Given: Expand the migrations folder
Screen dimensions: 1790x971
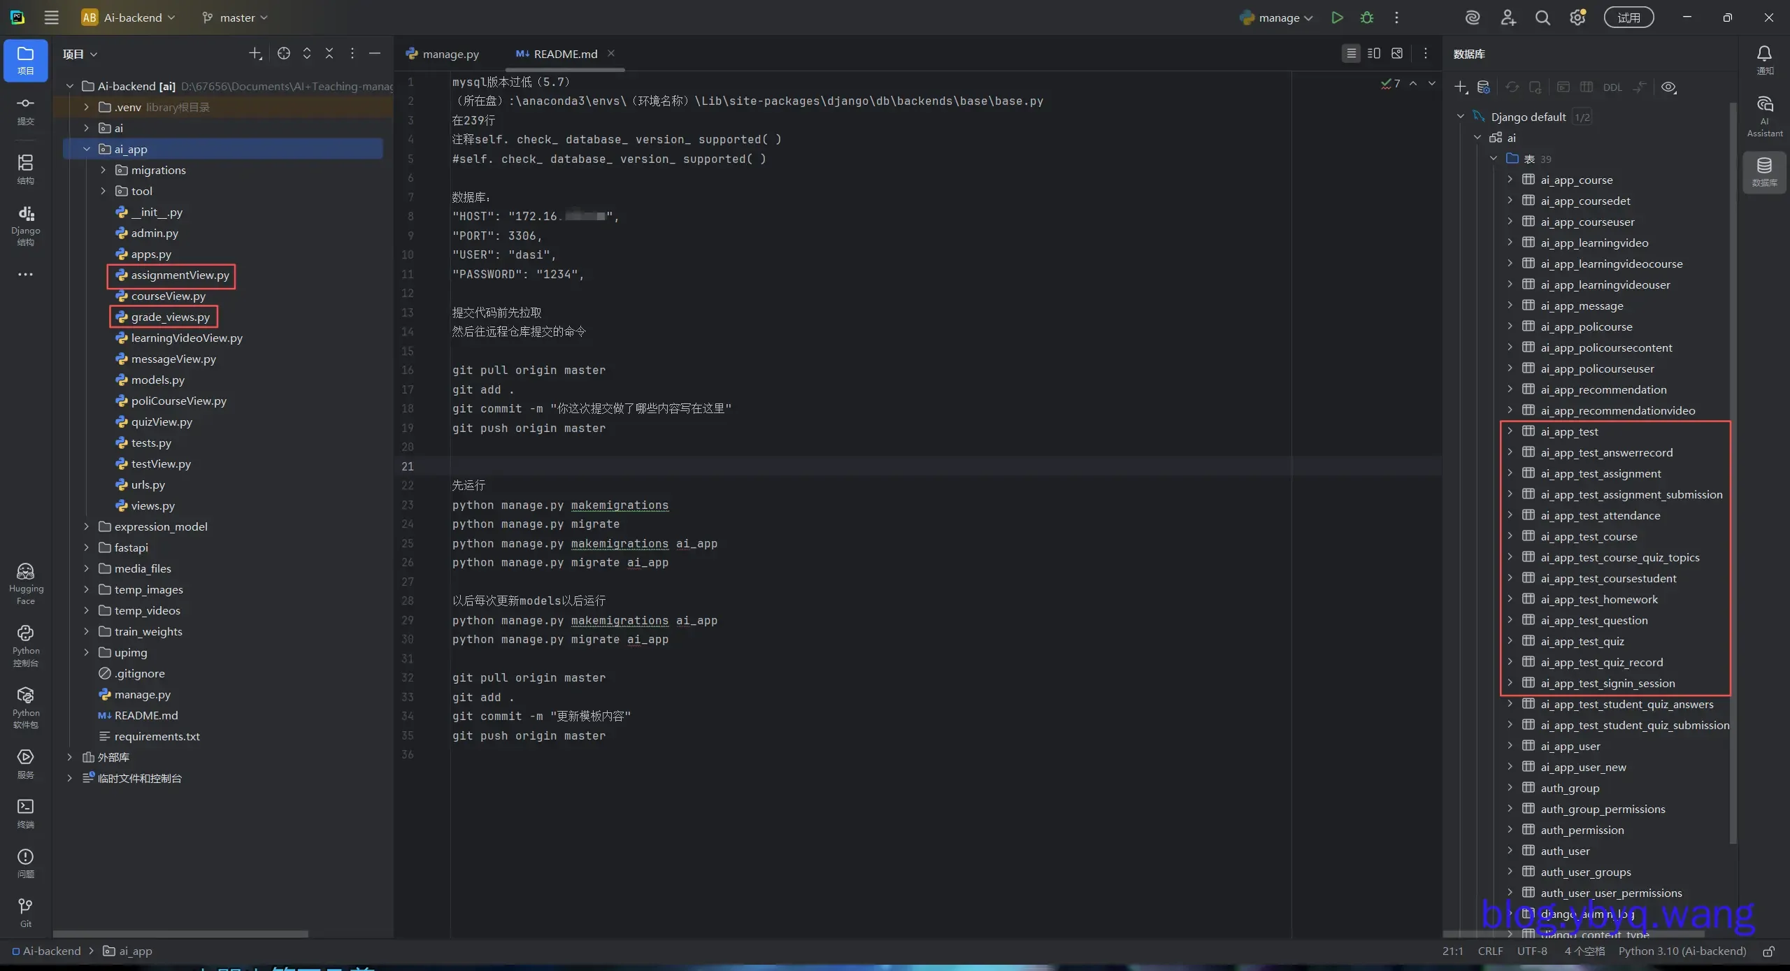Looking at the screenshot, I should pyautogui.click(x=103, y=170).
